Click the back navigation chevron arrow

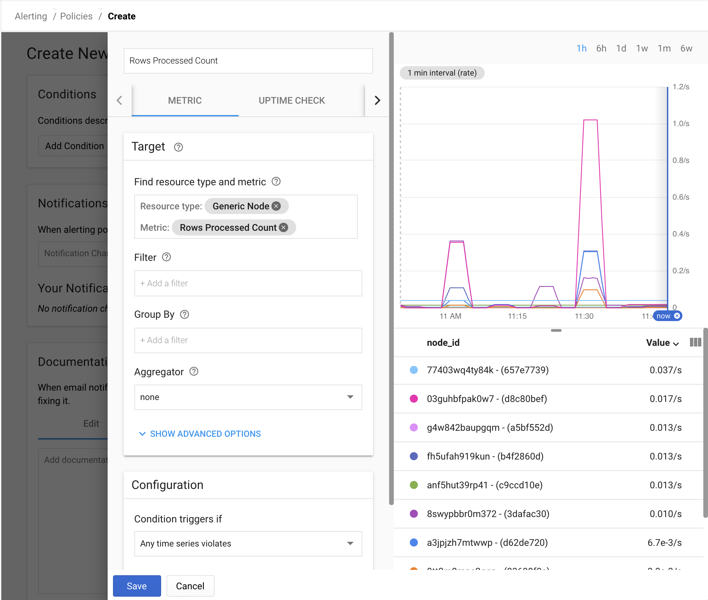(119, 101)
